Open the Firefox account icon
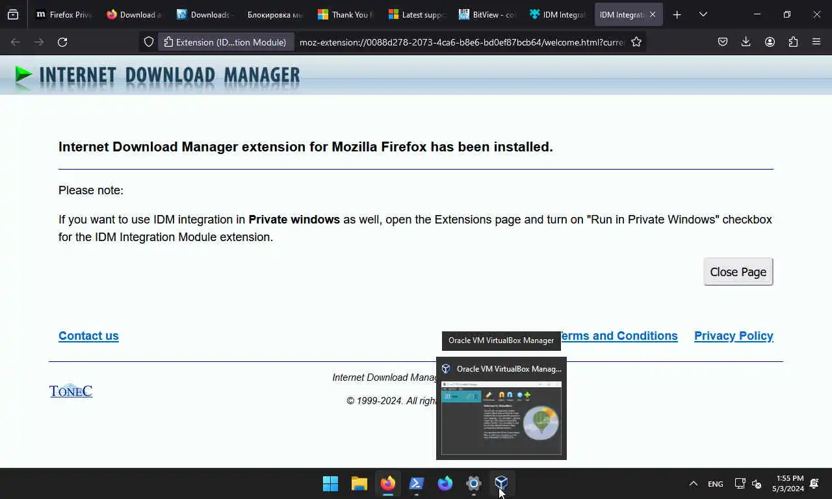This screenshot has width=832, height=499. 770,42
